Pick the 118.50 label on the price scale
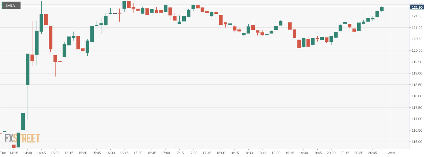 coord(417,85)
